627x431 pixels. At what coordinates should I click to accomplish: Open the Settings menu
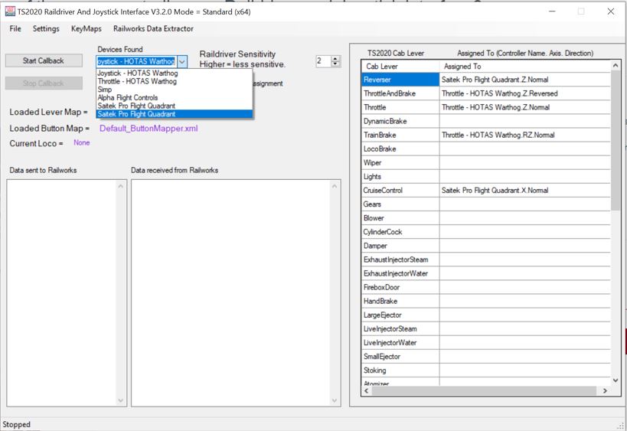[x=46, y=28]
